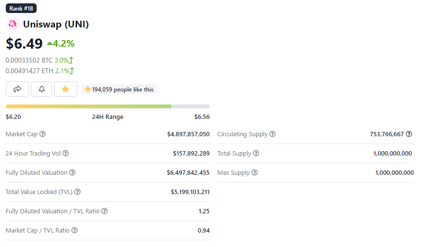
Task: Open Fully Diluted Valuation / TVL Ratio help
Action: [105, 211]
